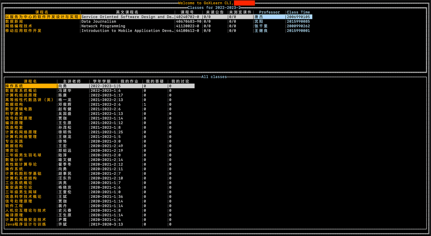Click the 主讲老师 column header
The height and width of the screenshot is (236, 431).
coord(71,81)
